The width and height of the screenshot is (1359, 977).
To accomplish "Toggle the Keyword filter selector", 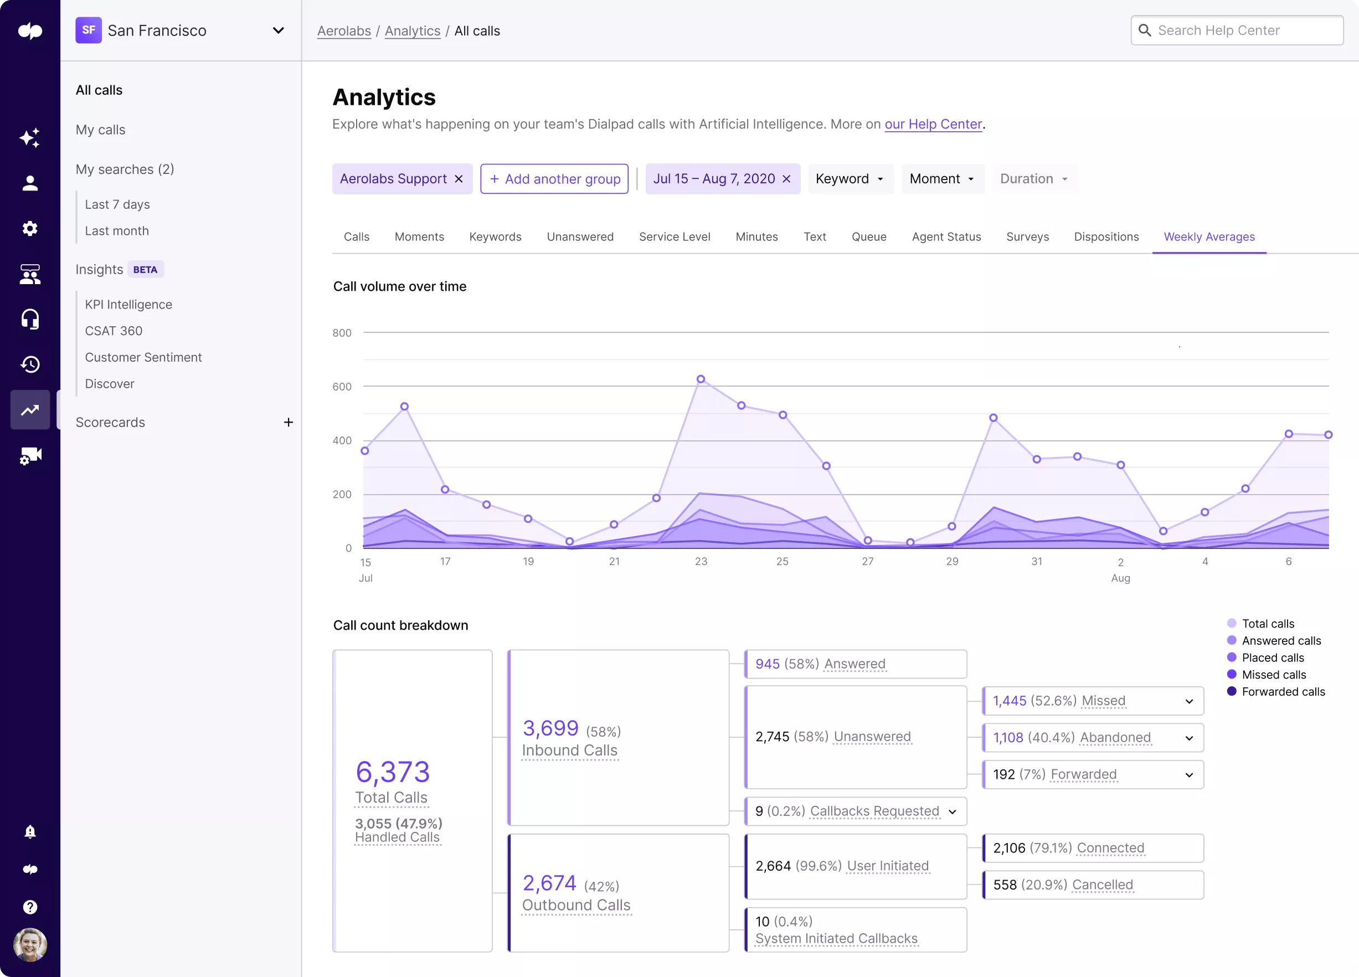I will click(x=851, y=178).
